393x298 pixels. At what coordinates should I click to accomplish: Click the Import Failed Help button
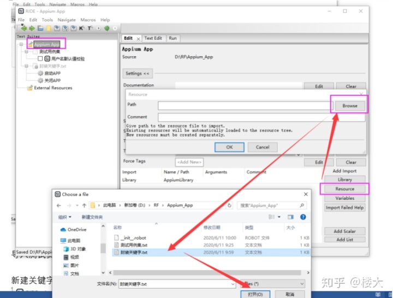pos(344,208)
